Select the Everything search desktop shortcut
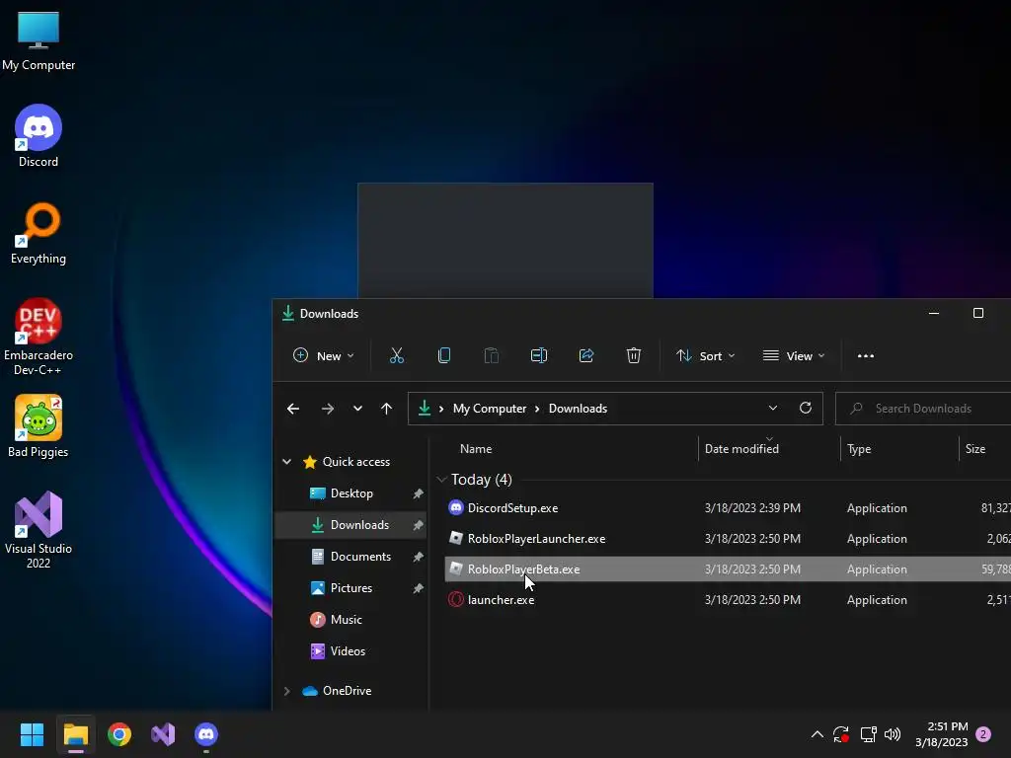1011x758 pixels. tap(39, 233)
